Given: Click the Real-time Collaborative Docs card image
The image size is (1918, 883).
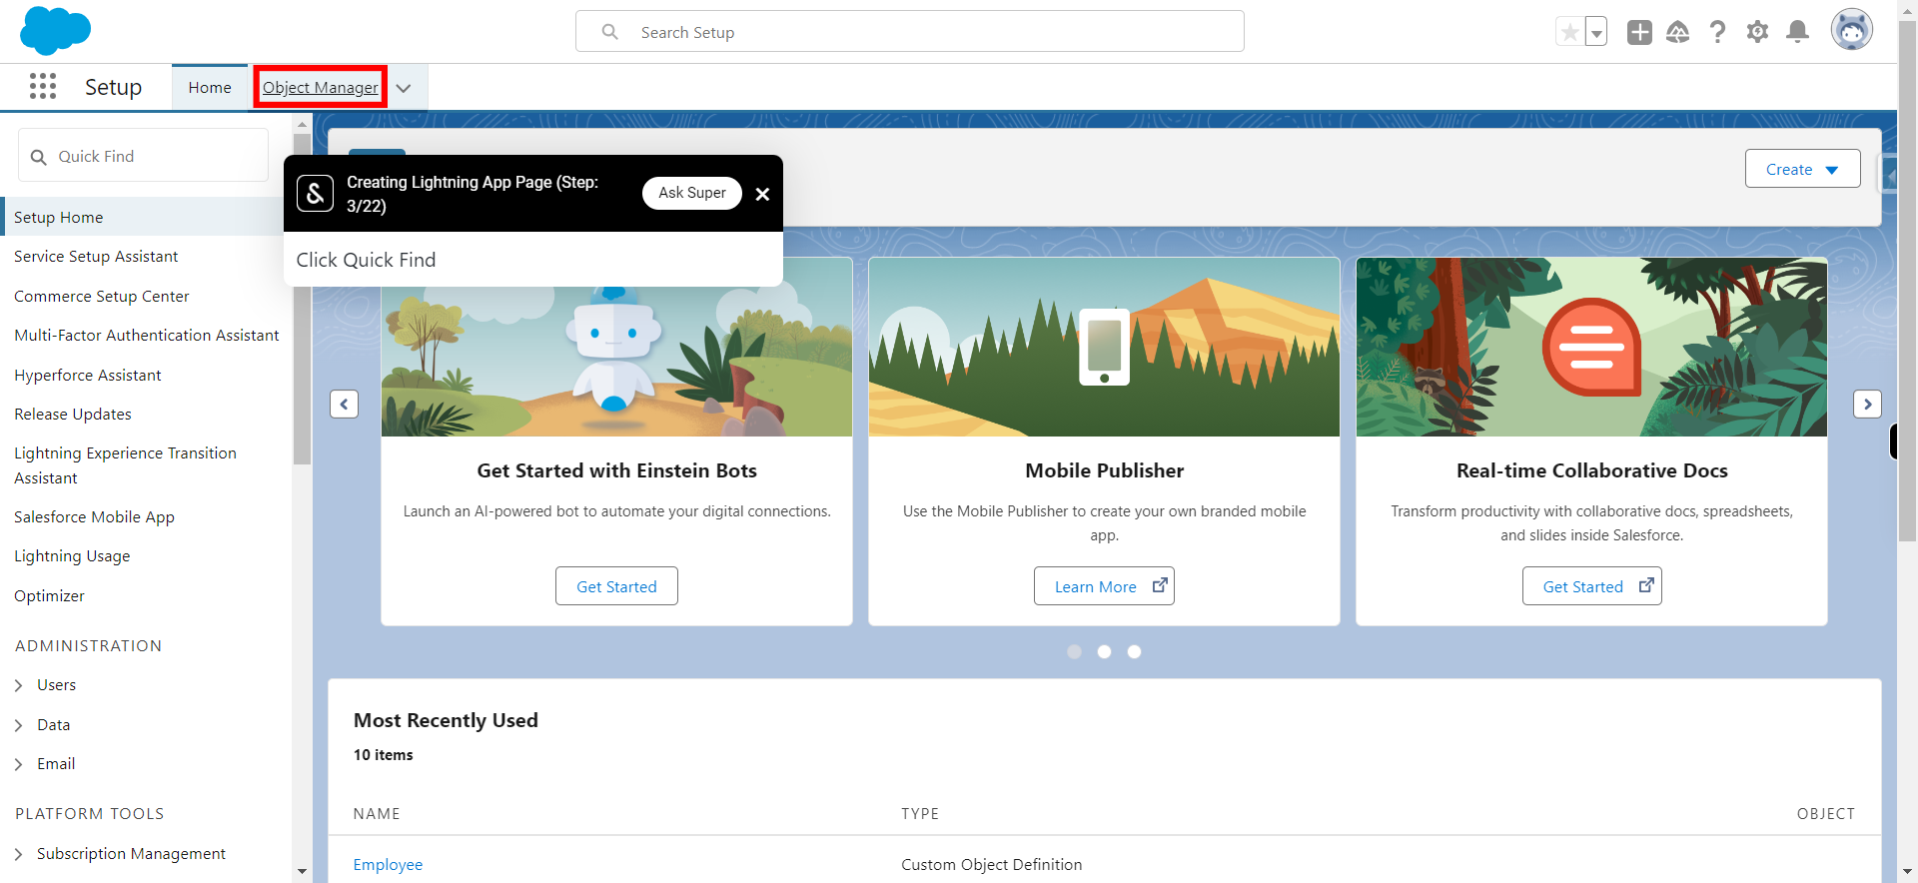Looking at the screenshot, I should point(1591,347).
